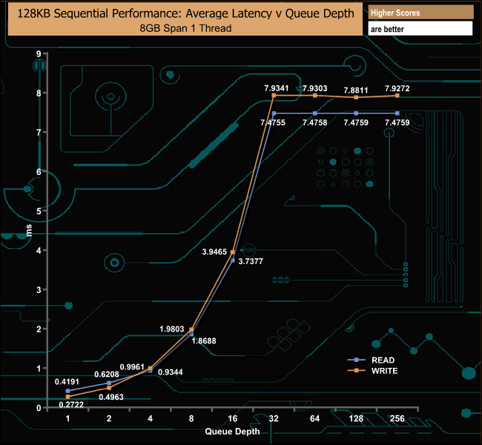The image size is (482, 445).
Task: Select the write data point labeled 7.9341
Action: click(274, 96)
